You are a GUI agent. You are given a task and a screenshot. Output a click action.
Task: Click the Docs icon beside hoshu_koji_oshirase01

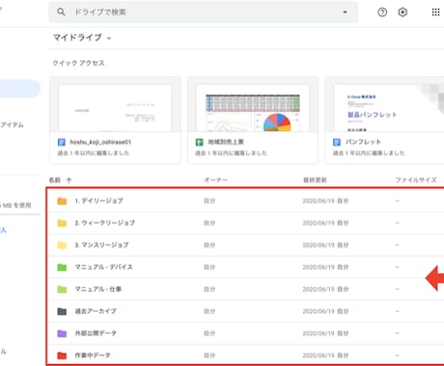point(61,143)
